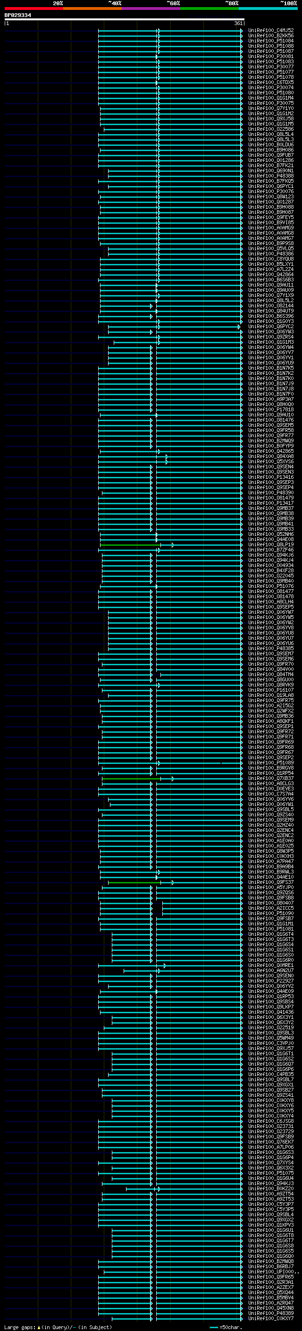The height and width of the screenshot is (1331, 302).
Task: Select the label UniRef100_Q8LP19
Action: tap(271, 545)
